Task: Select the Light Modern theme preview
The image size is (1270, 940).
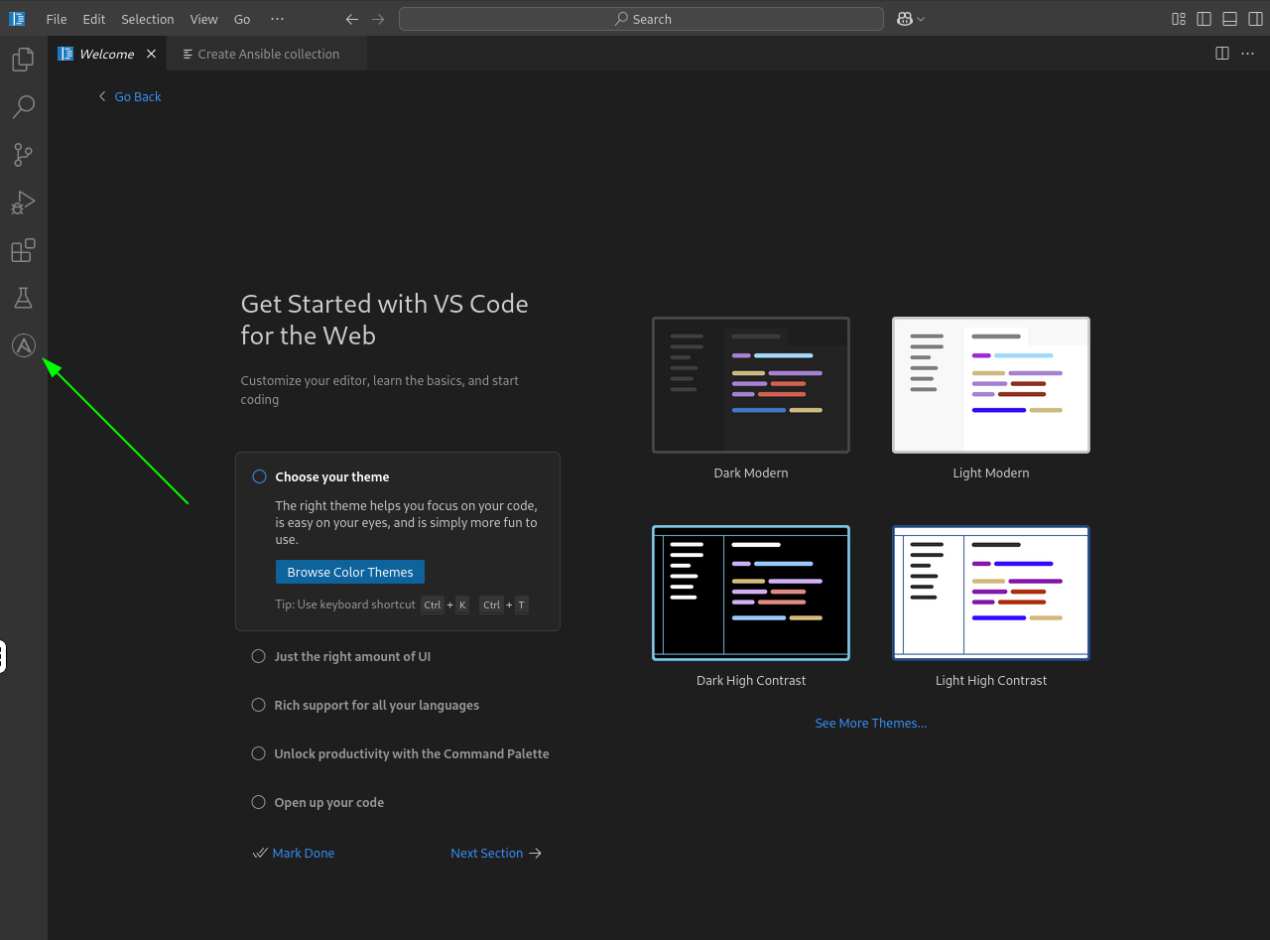Action: click(x=991, y=385)
